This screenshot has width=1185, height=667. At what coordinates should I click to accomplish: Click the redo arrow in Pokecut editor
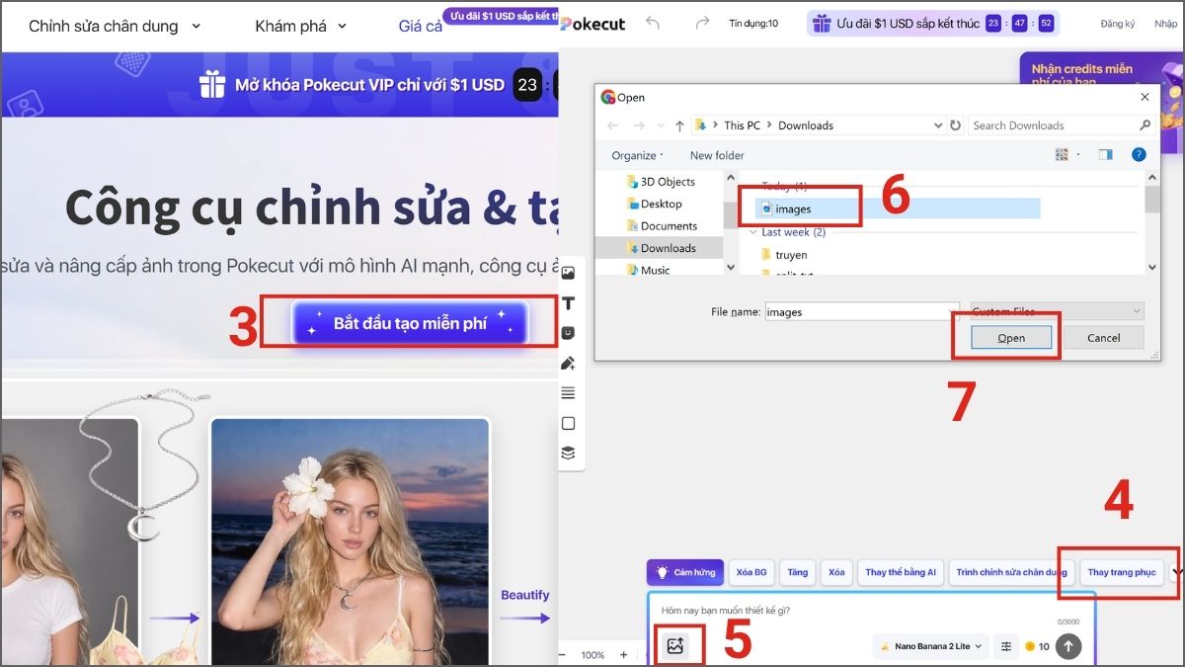(x=702, y=23)
